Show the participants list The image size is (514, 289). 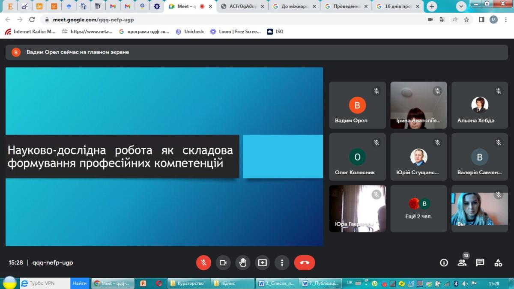[462, 262]
